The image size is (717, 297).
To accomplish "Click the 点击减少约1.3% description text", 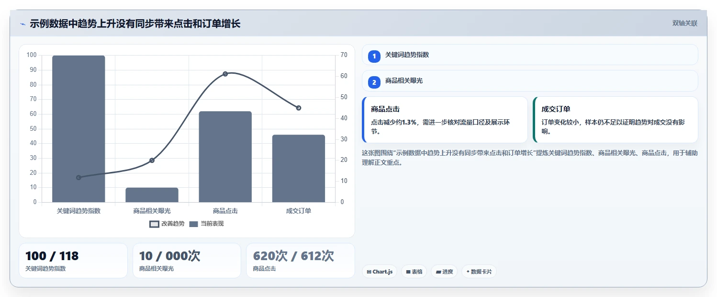I will pos(440,127).
